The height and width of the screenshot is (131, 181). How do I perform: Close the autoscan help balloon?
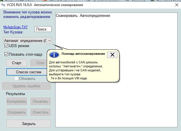coord(112,55)
